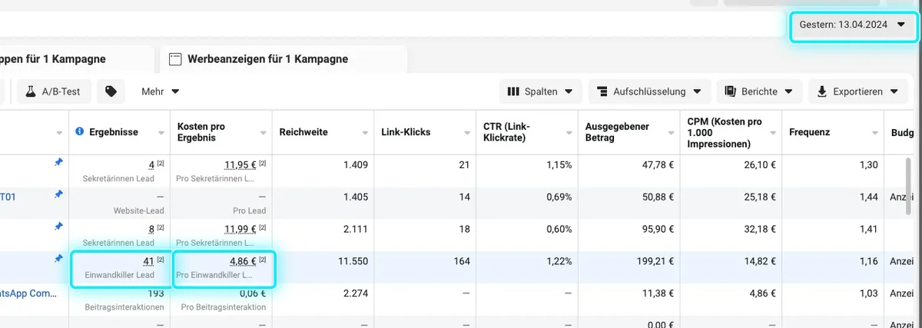
Task: Click the pin icon in the Einwandkiller Lead row
Action: [x=59, y=259]
